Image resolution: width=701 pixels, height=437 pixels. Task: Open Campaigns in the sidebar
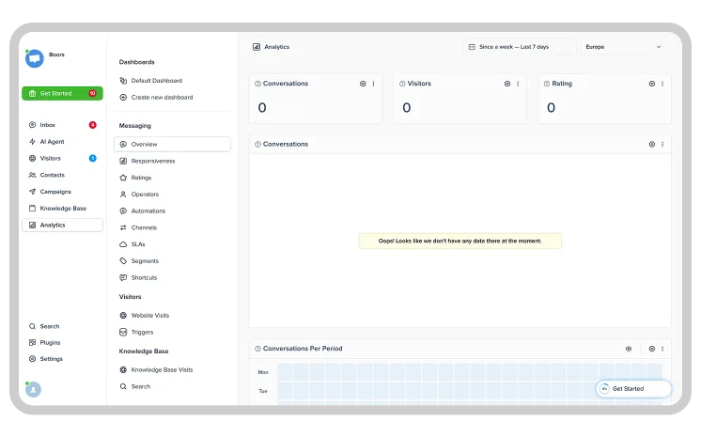(62, 192)
